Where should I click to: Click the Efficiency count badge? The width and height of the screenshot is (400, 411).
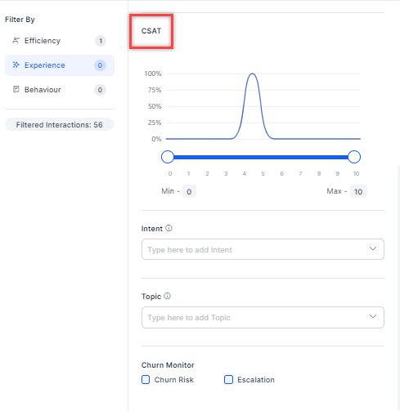click(x=101, y=41)
